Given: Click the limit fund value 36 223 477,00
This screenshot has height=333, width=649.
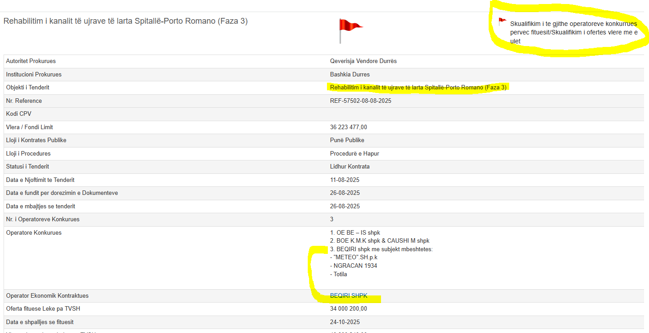Looking at the screenshot, I should click(x=348, y=127).
